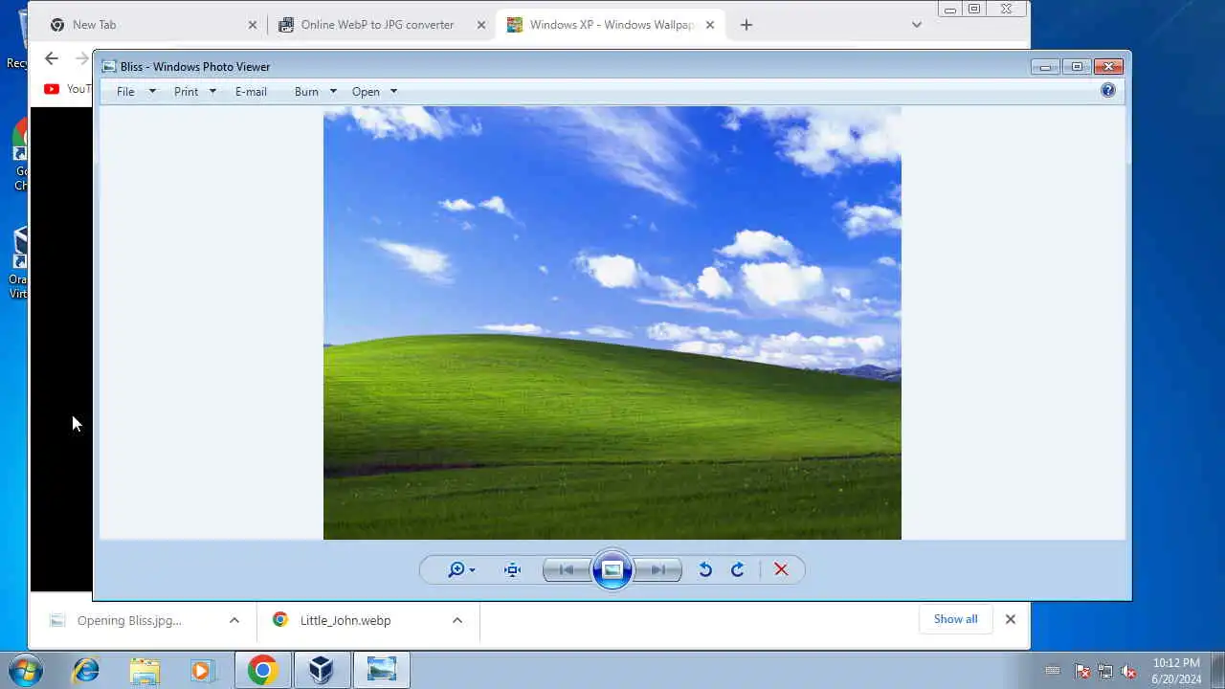Close the Windows XP Wallpaper tab
This screenshot has height=689, width=1225.
(x=710, y=25)
